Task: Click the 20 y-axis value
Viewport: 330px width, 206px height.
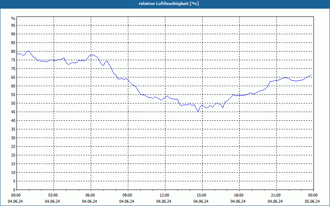Action: (x=13, y=155)
